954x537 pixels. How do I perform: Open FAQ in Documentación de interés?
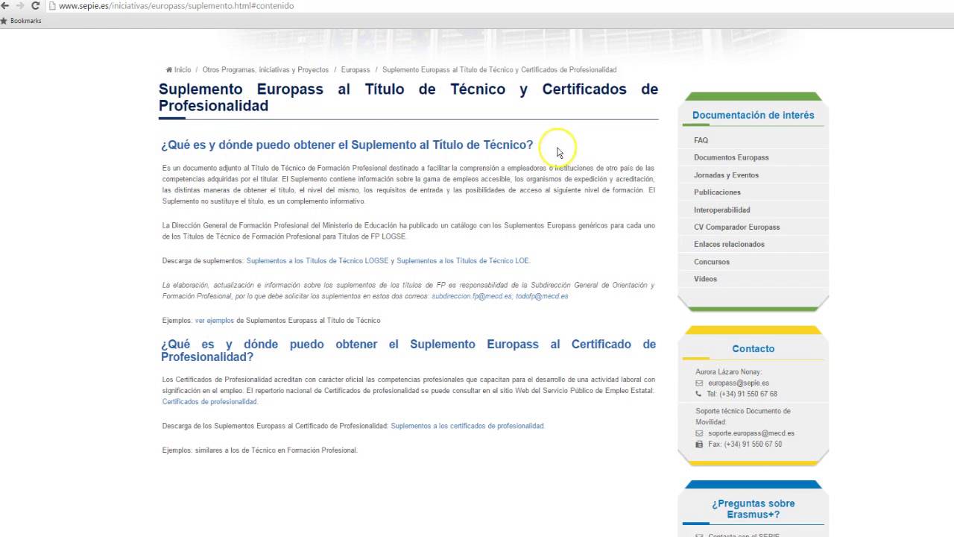(701, 140)
